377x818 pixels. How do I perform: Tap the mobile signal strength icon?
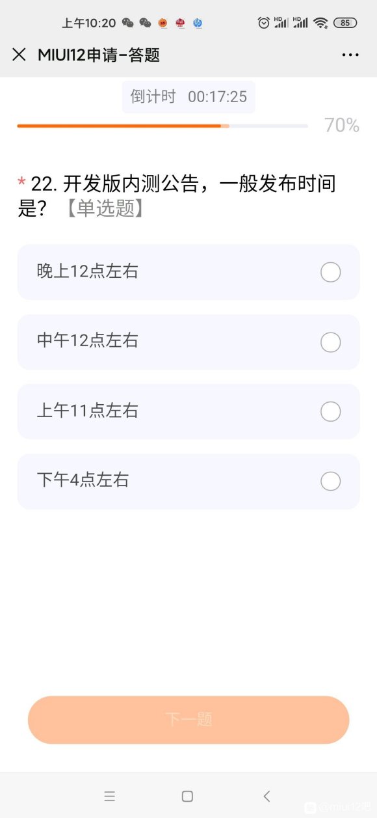[x=282, y=23]
